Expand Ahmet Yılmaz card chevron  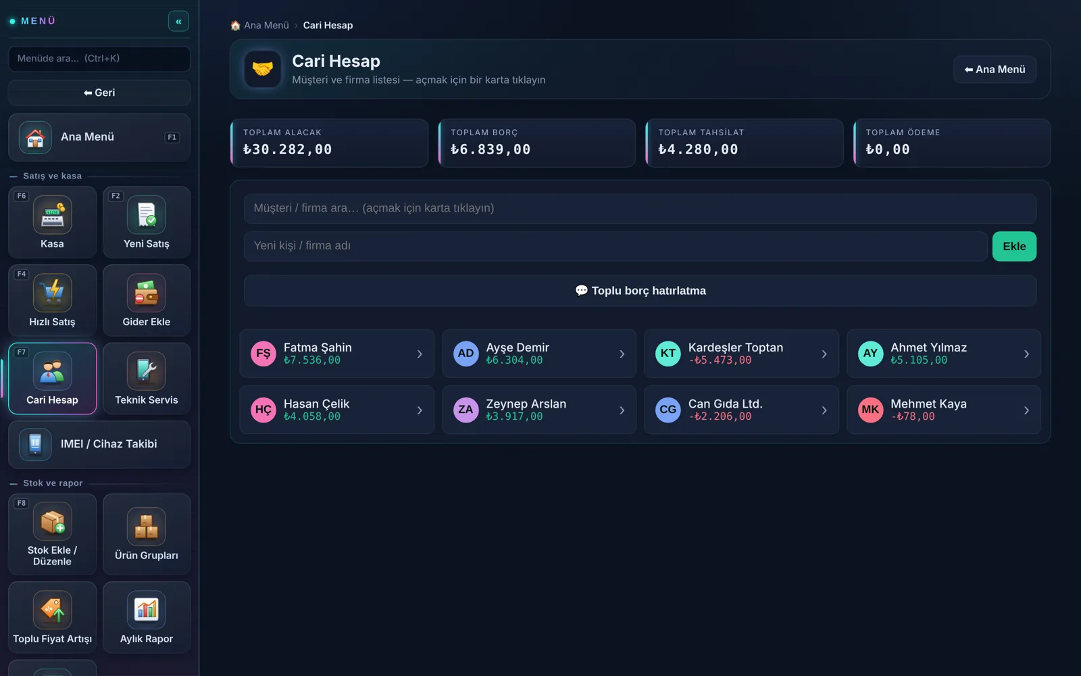(x=1026, y=354)
